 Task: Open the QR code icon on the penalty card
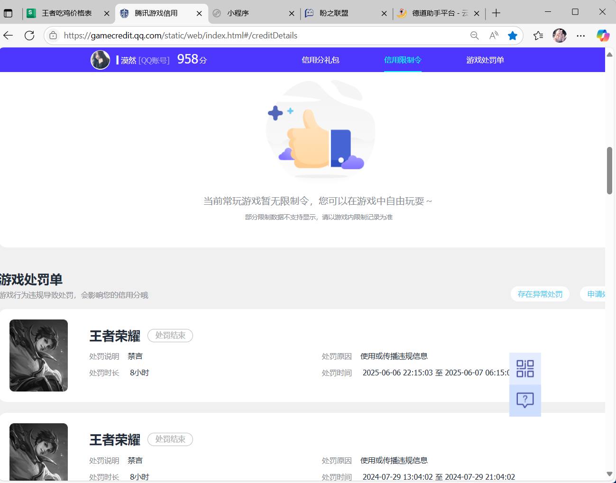click(525, 368)
